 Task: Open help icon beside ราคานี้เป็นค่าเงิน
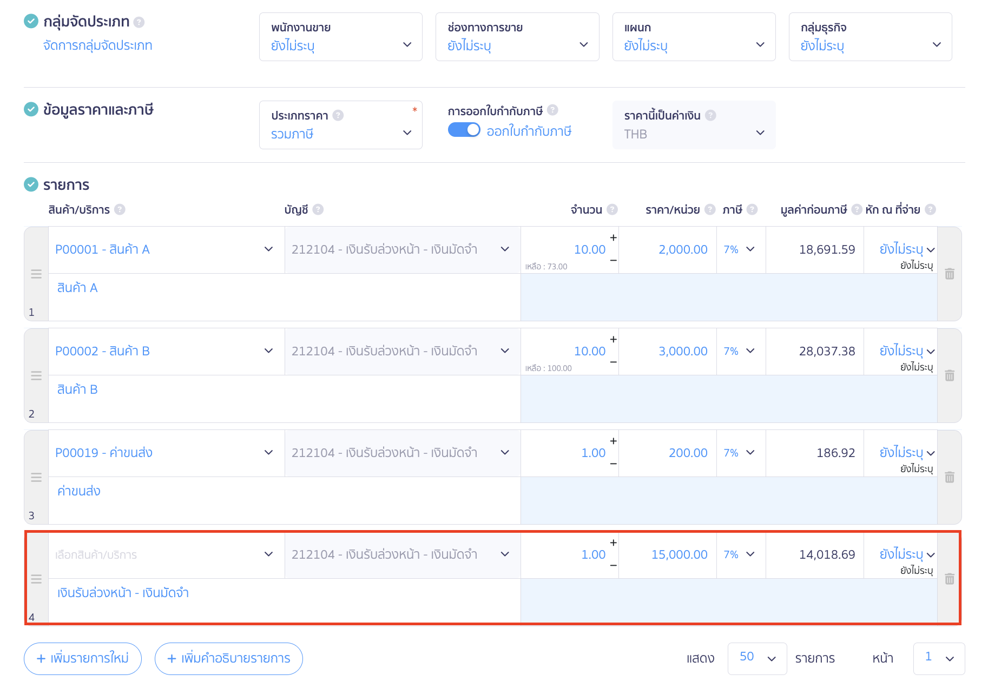(x=710, y=115)
